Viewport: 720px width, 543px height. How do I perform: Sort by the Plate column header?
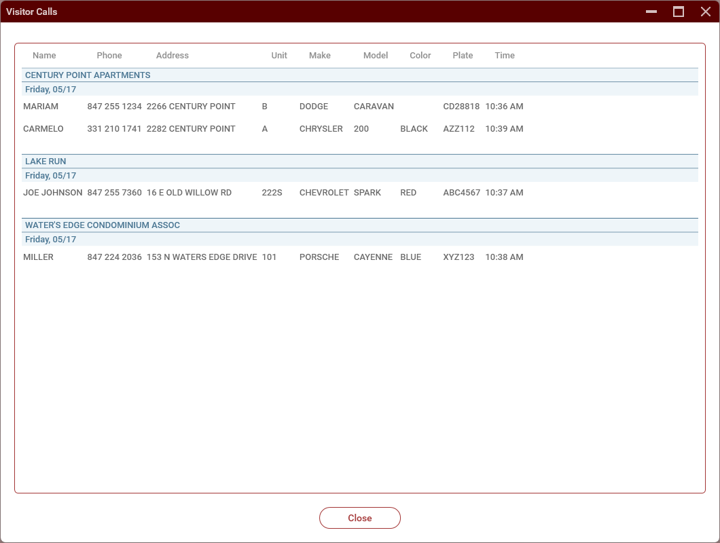tap(463, 56)
